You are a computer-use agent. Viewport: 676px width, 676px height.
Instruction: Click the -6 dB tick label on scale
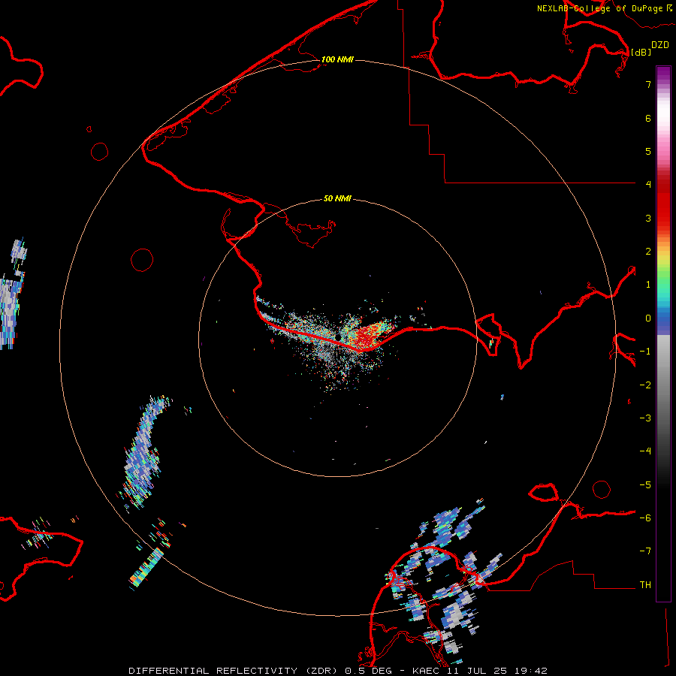[645, 518]
